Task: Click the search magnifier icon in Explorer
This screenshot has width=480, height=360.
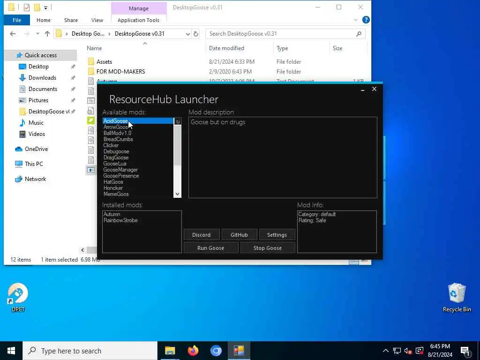Action: (x=359, y=34)
